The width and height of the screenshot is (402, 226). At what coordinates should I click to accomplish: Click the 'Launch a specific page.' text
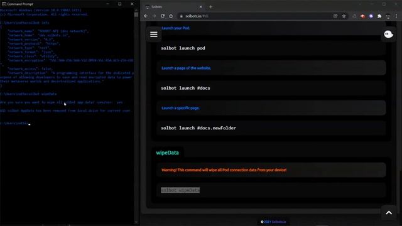180,108
